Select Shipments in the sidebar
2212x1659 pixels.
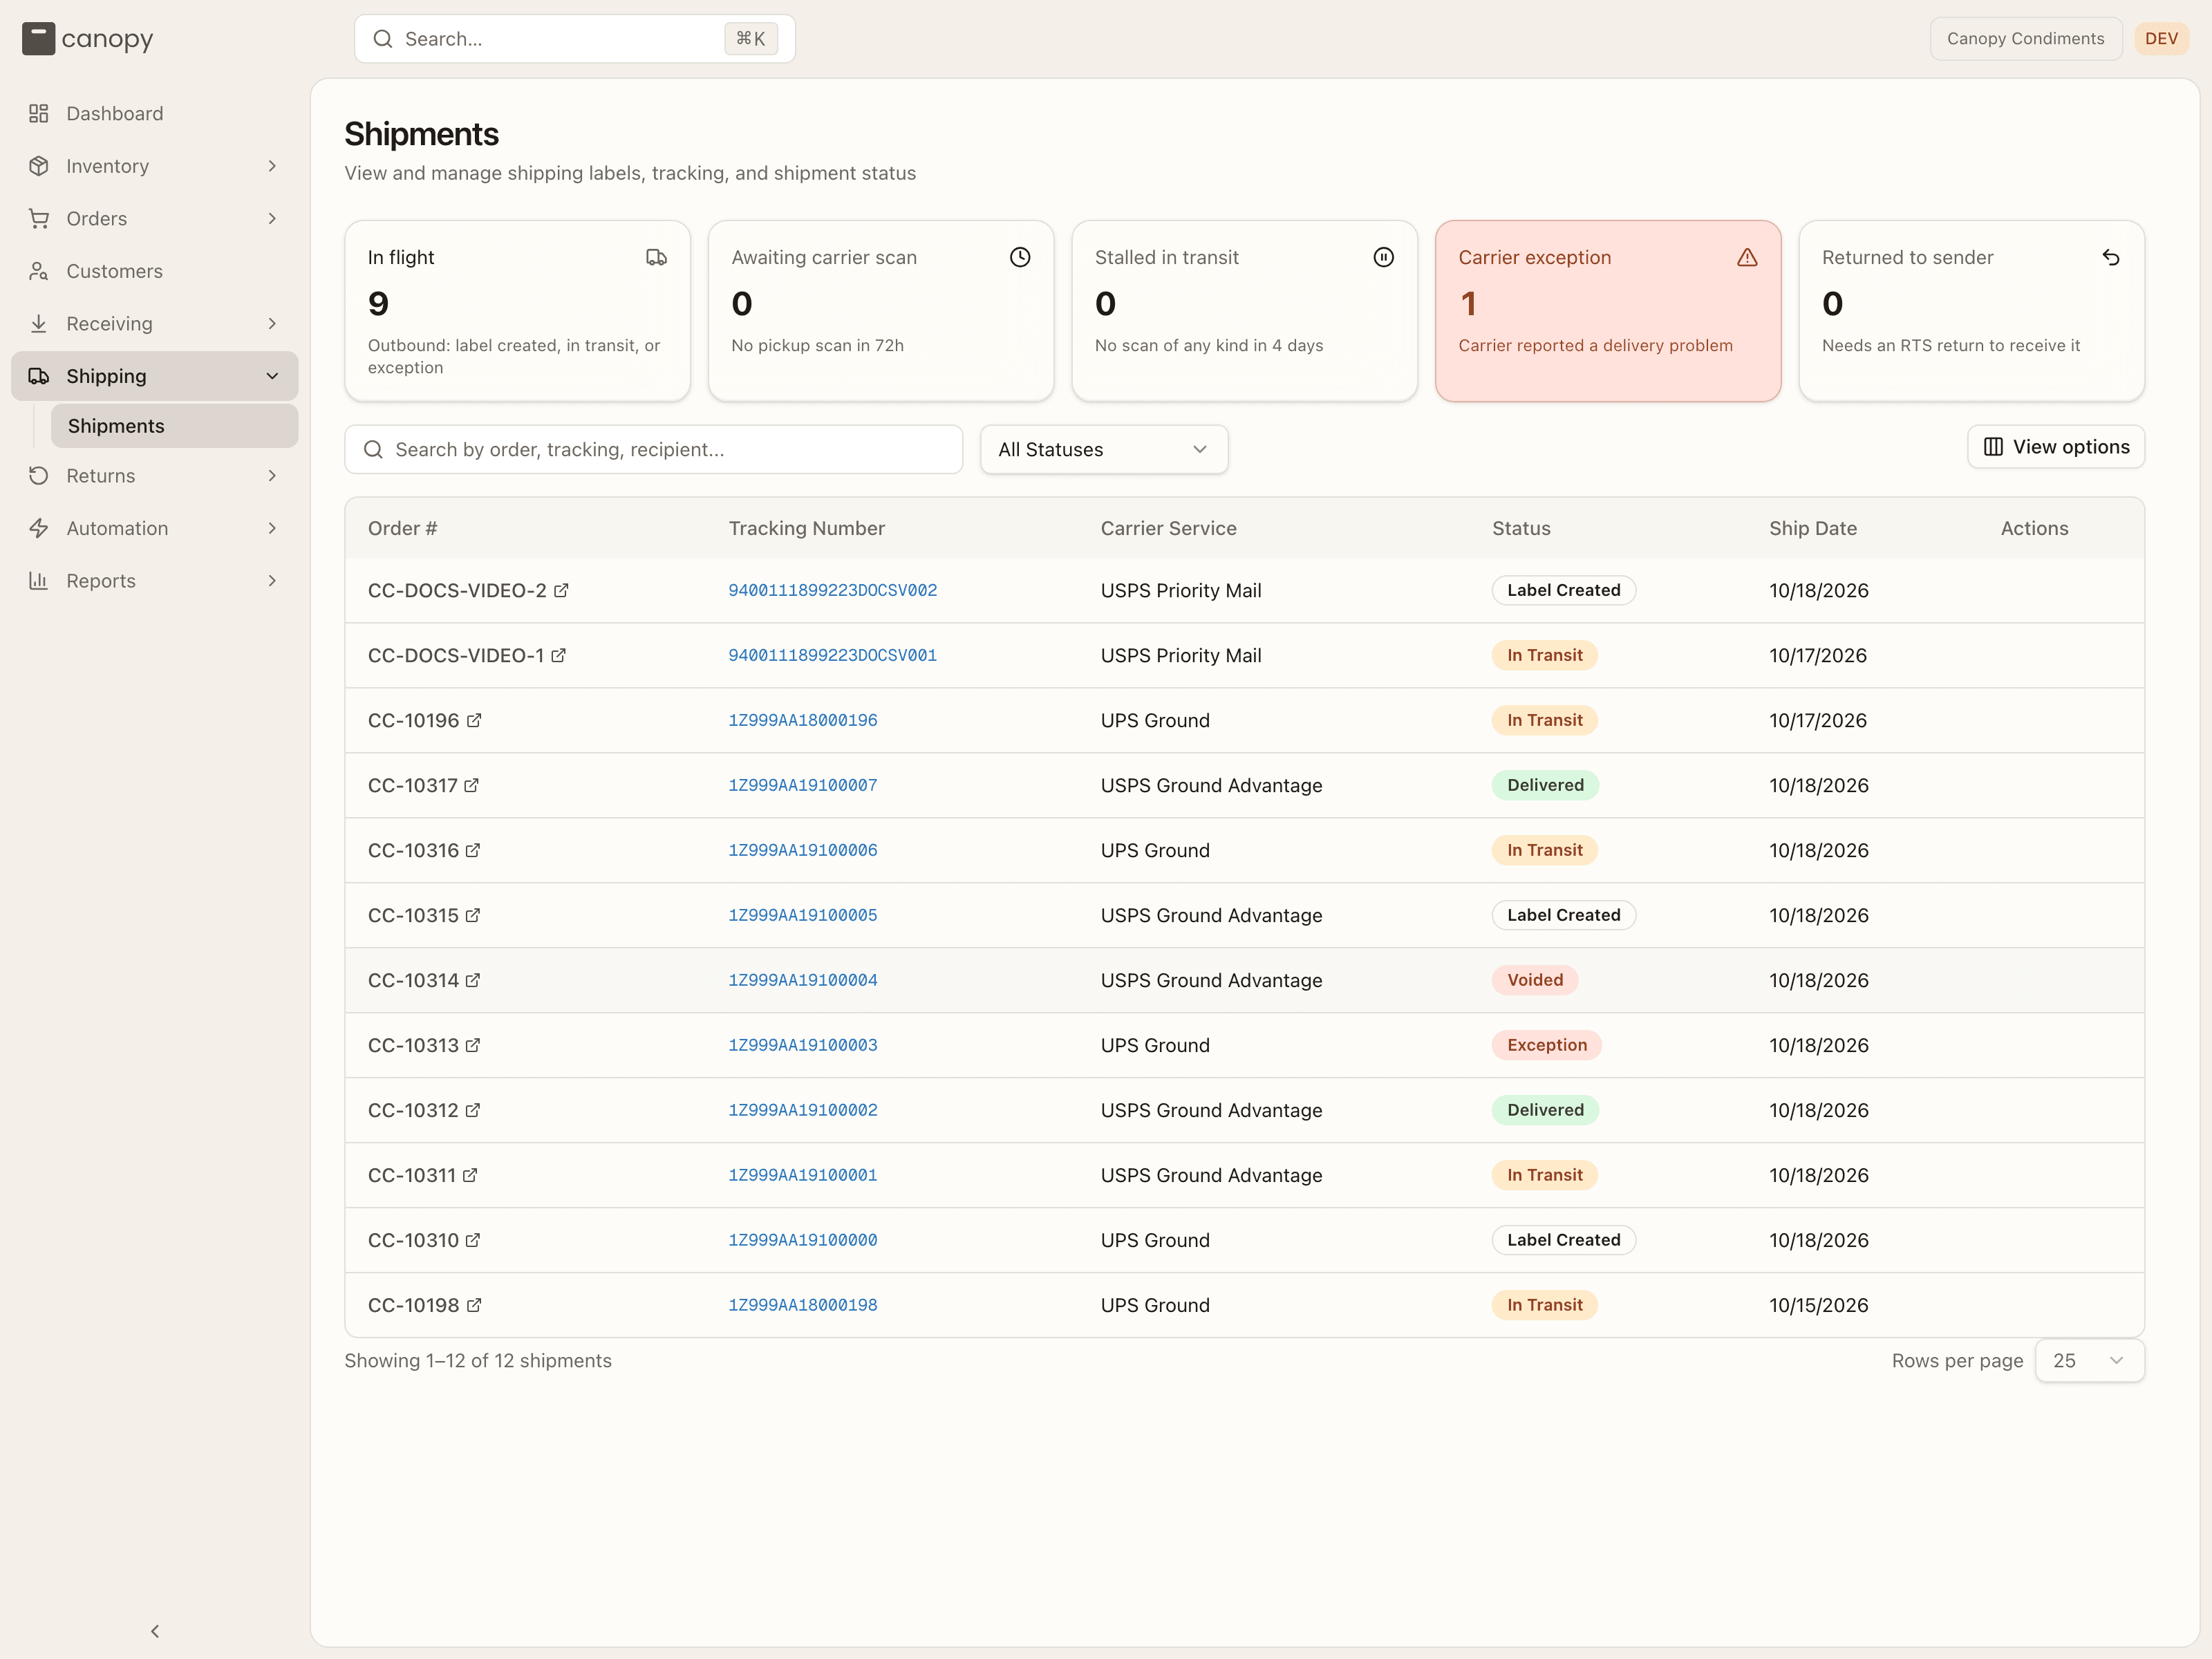click(174, 426)
